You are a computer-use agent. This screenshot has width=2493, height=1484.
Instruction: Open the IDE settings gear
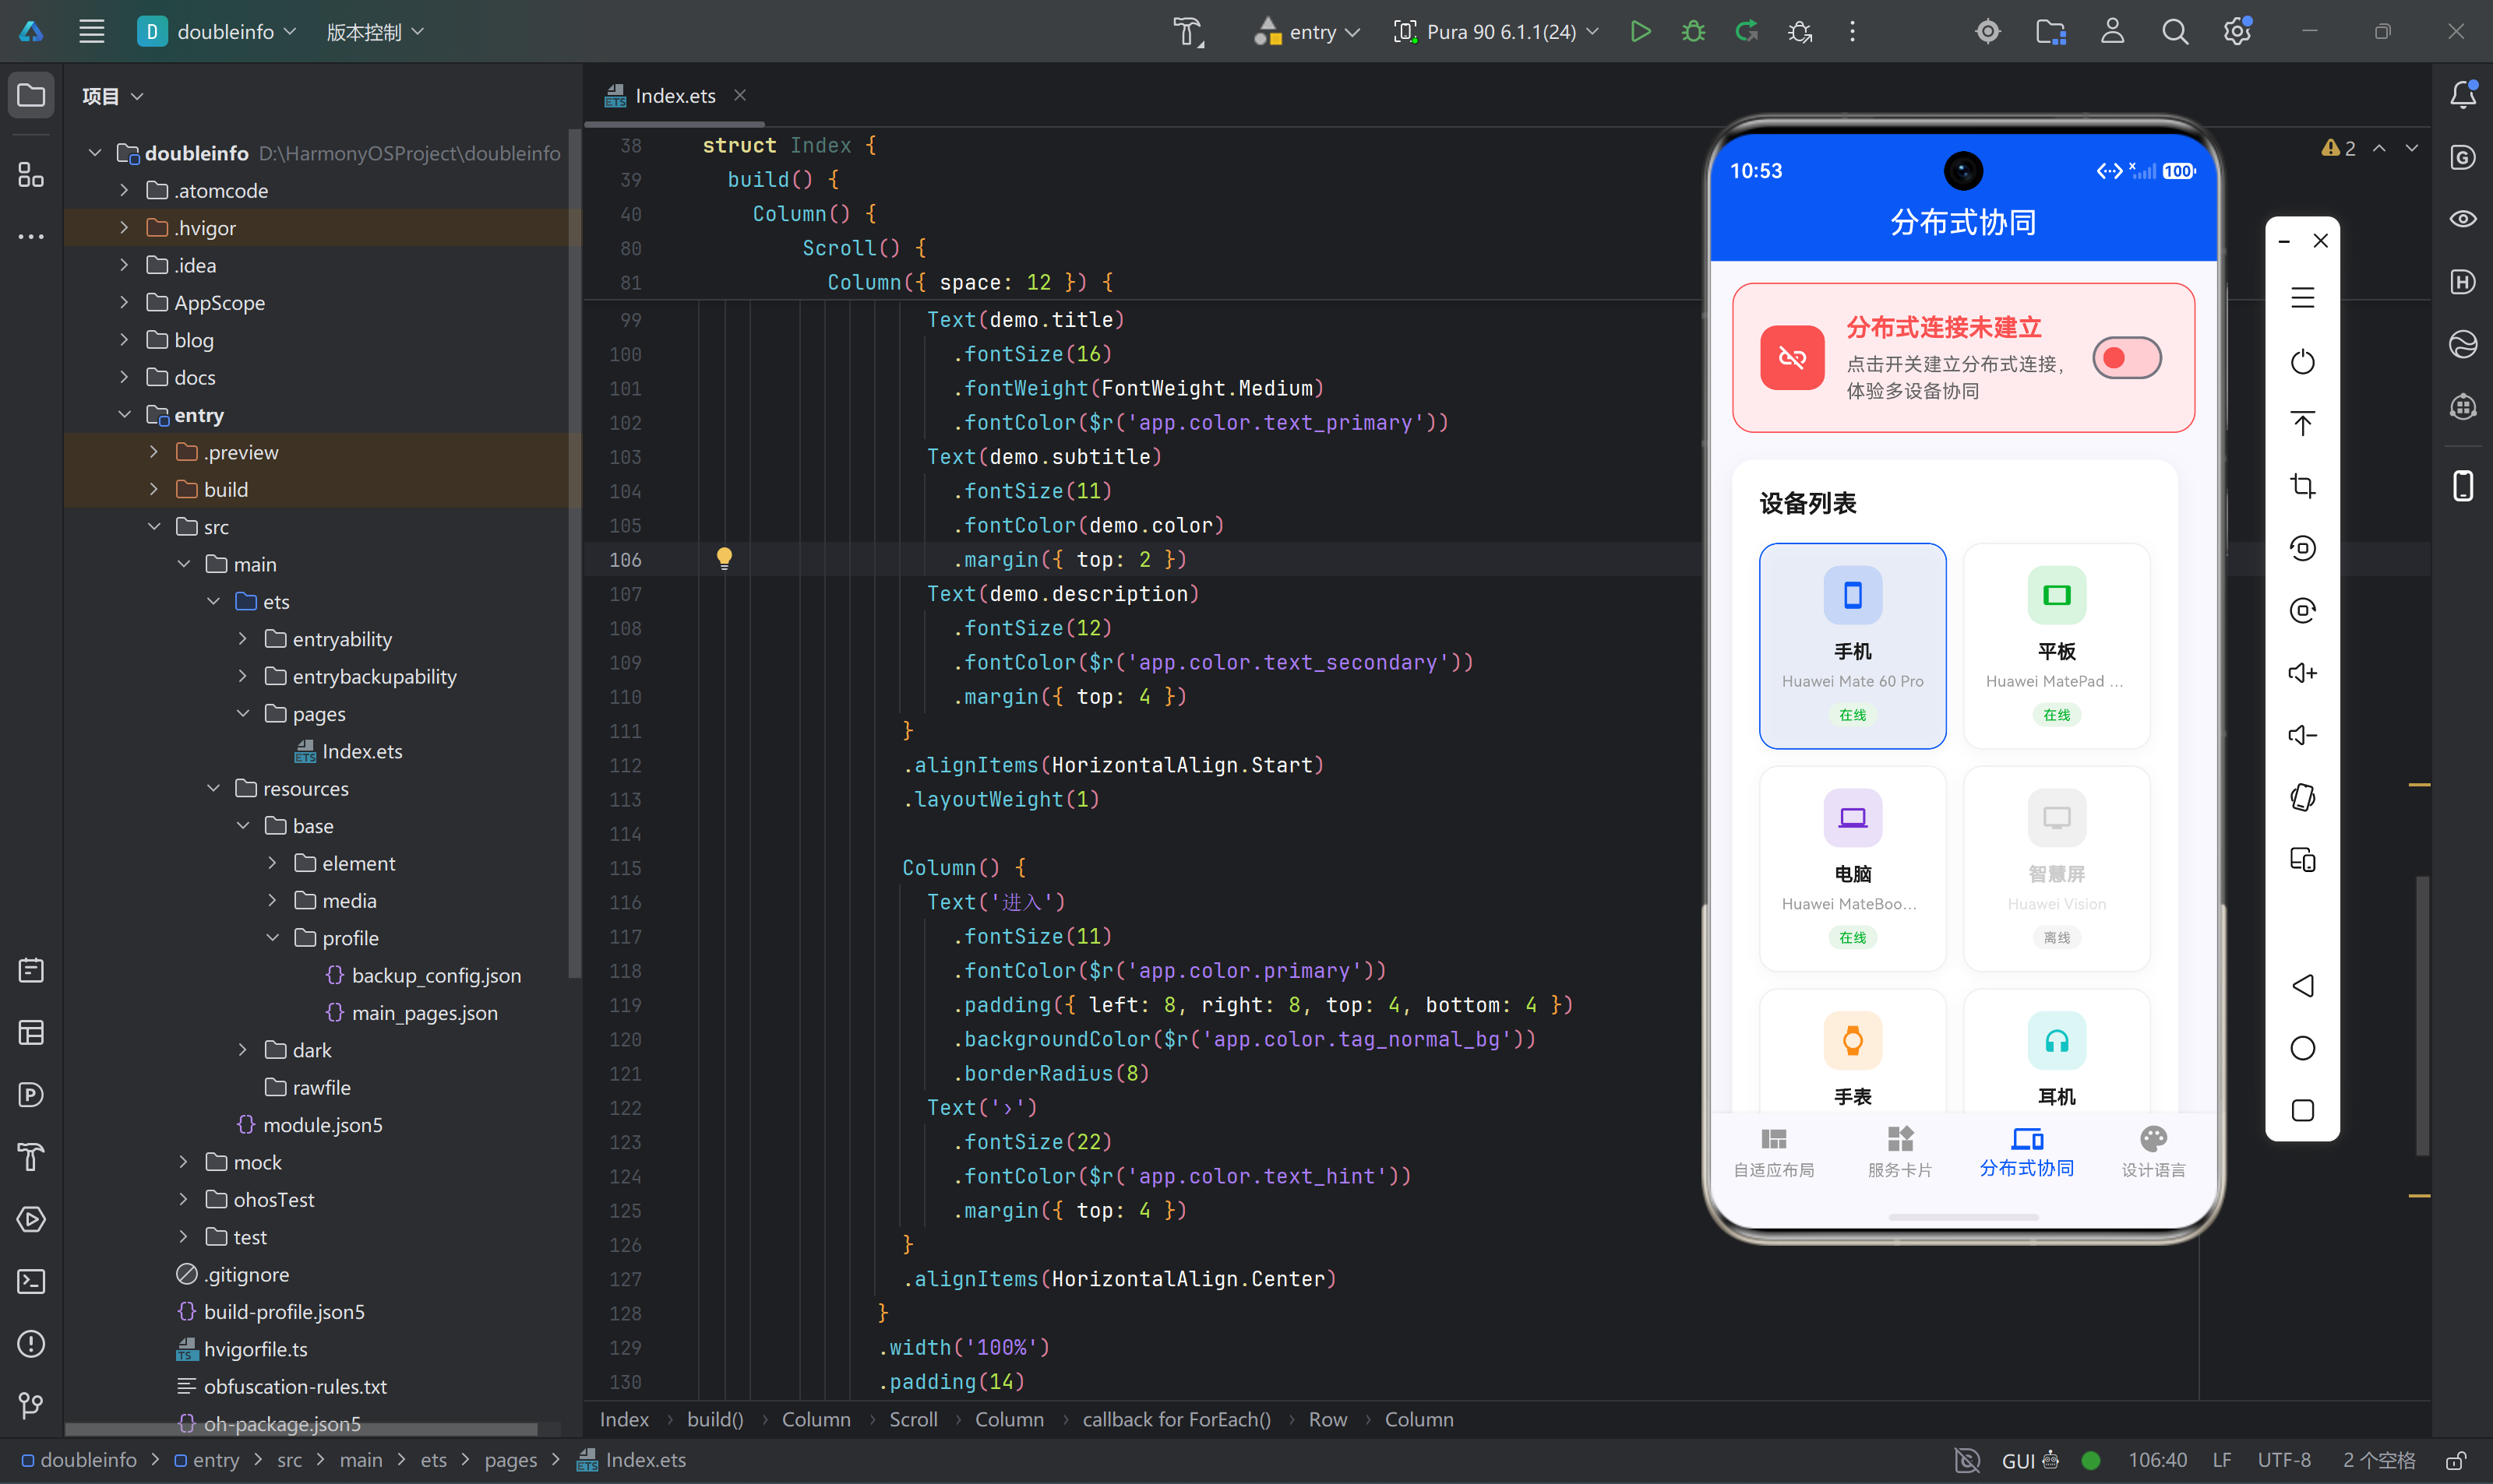(2238, 32)
